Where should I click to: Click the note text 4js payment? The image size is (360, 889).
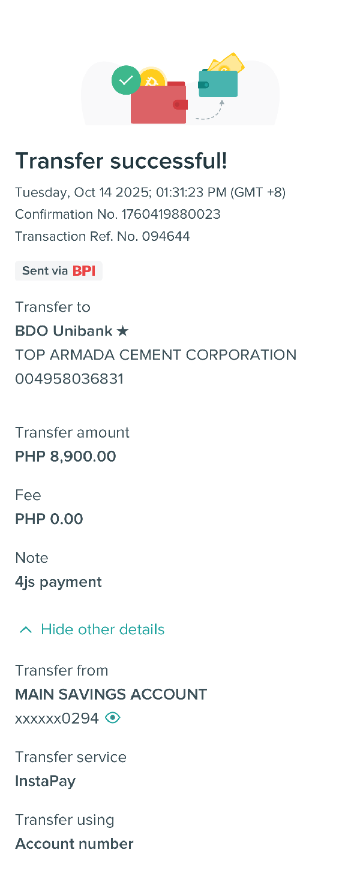[58, 582]
